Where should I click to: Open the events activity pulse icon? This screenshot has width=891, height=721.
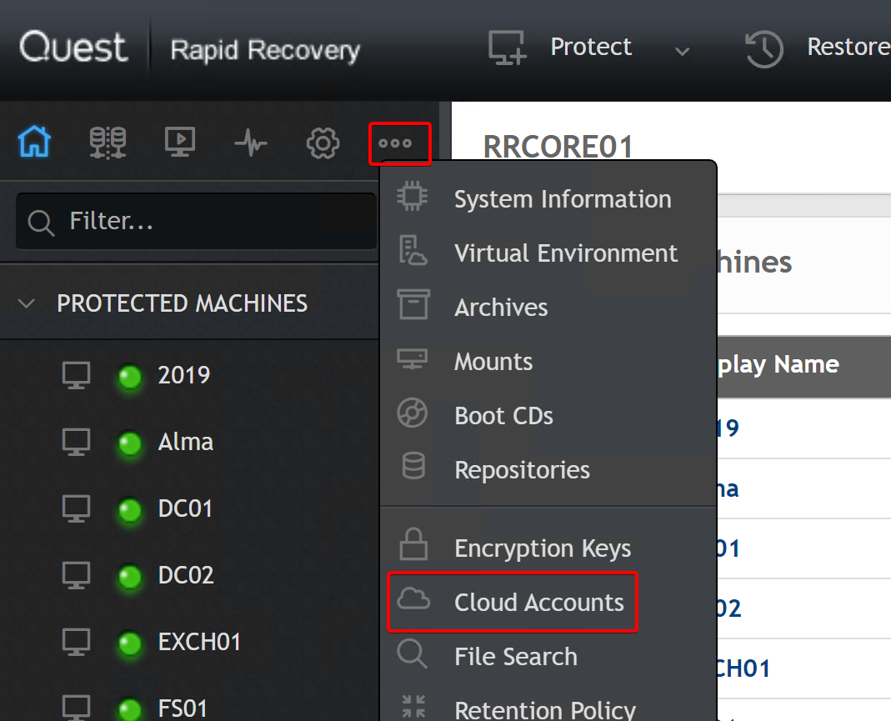pos(251,143)
